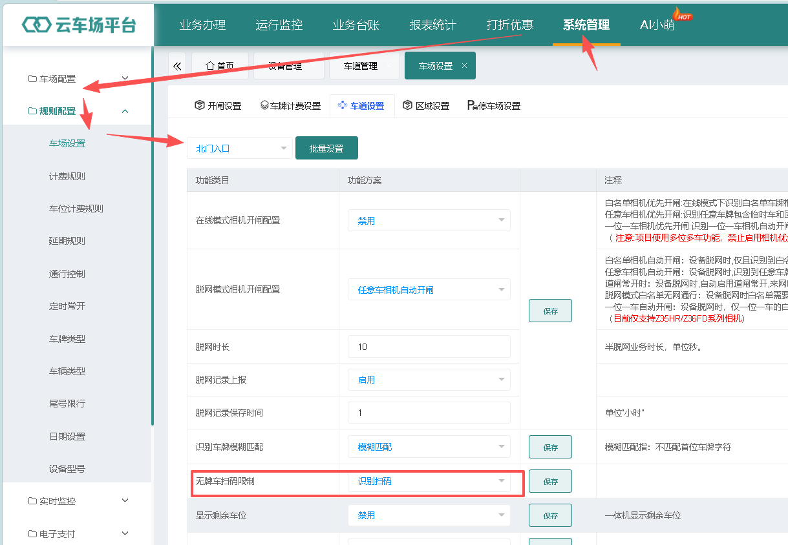Viewport: 788px width, 545px height.
Task: Click the AI小萌 HOT flame badge
Action: 682,14
